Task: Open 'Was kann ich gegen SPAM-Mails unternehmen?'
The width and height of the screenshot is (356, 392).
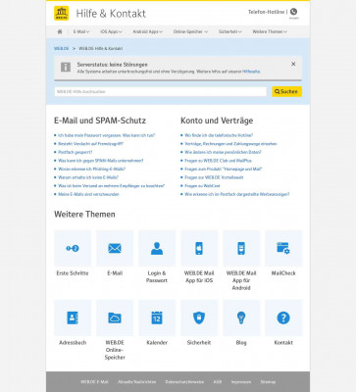Action: 101,161
